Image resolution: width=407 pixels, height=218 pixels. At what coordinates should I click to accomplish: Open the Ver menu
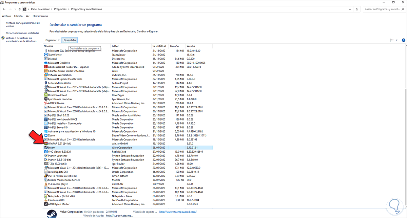(x=28, y=16)
